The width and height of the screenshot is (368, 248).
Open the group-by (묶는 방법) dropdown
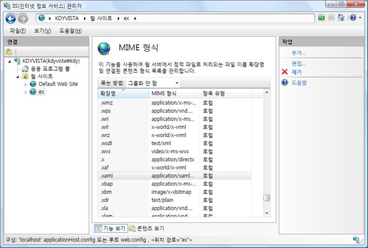153,83
